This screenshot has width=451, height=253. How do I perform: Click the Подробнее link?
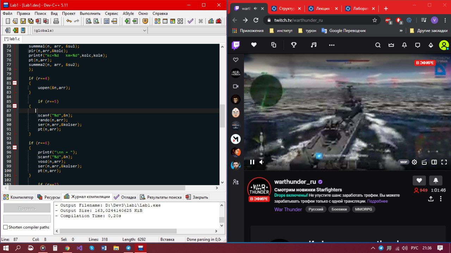click(377, 201)
